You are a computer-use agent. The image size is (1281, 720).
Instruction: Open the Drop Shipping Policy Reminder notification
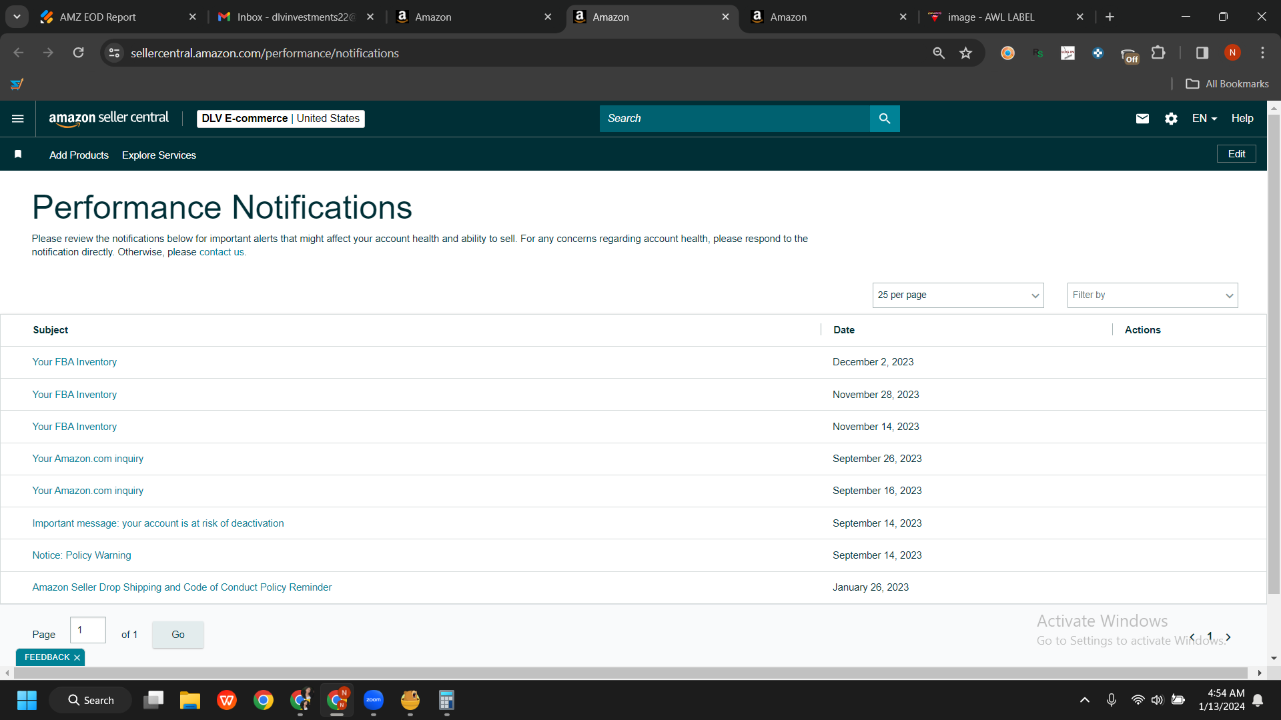pos(182,587)
